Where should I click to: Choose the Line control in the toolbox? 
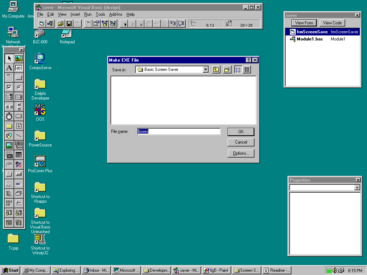tap(19, 135)
